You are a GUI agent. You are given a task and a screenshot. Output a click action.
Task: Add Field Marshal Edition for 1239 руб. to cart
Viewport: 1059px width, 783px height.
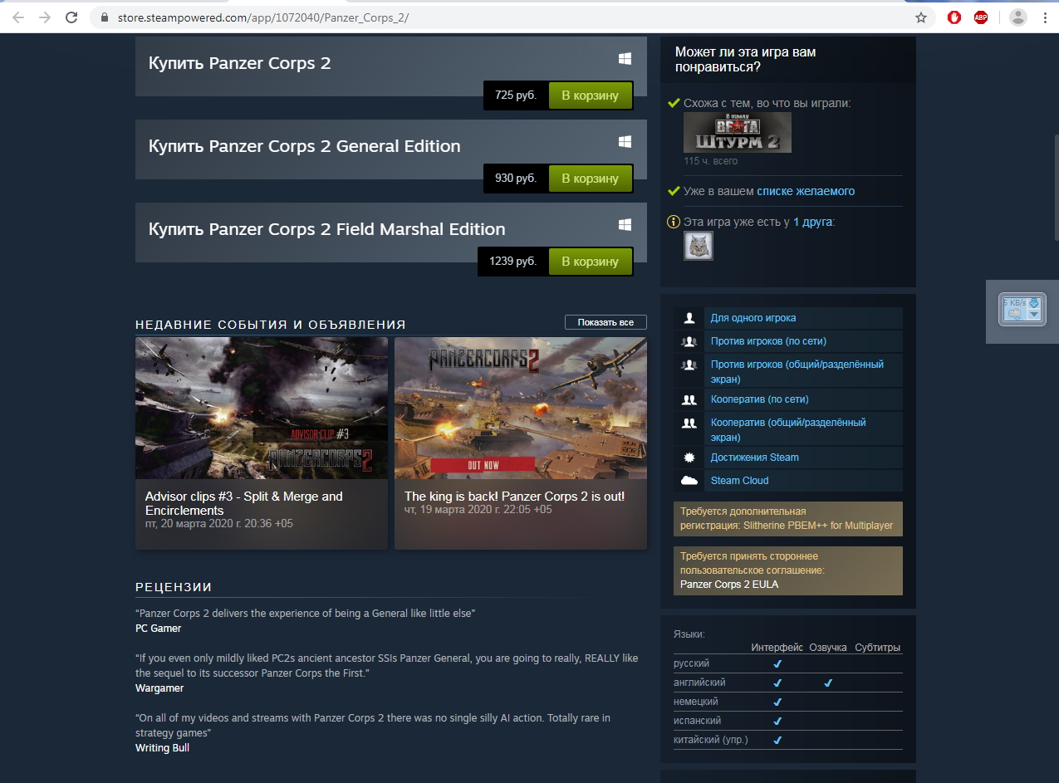click(591, 262)
